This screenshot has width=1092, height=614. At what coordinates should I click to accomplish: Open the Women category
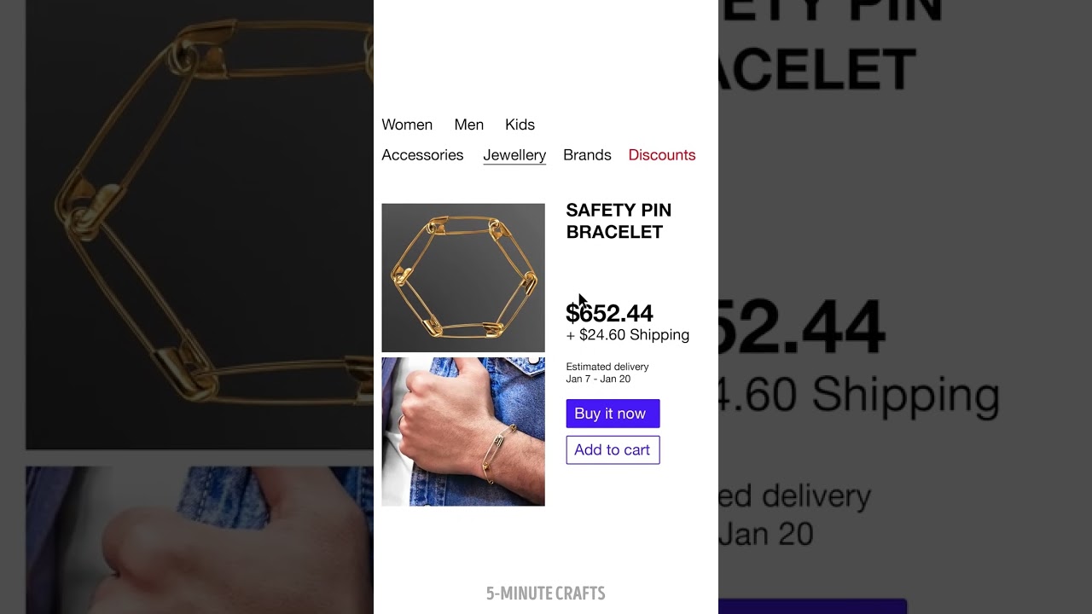[407, 125]
